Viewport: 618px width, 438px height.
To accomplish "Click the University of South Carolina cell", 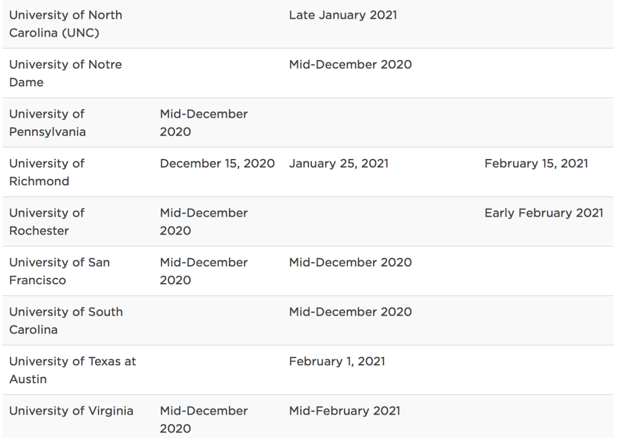I will point(65,321).
